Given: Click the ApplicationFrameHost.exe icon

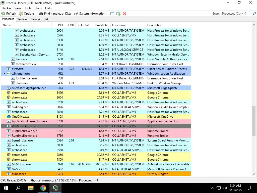Looking at the screenshot, I should click(x=9, y=121).
